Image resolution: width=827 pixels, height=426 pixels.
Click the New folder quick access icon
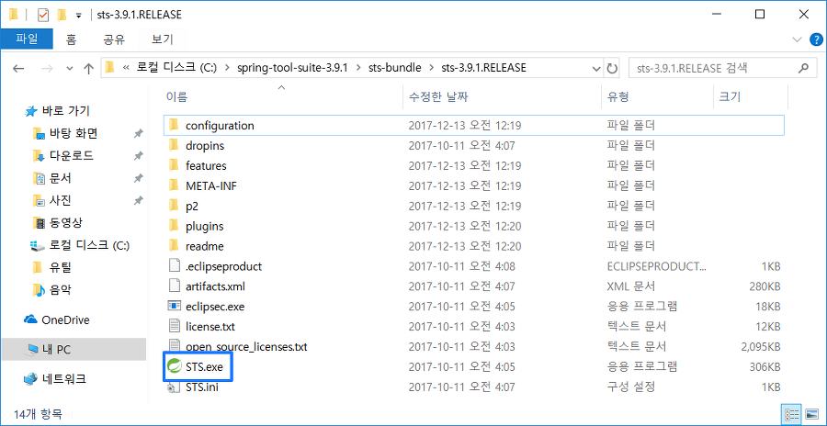(x=62, y=16)
